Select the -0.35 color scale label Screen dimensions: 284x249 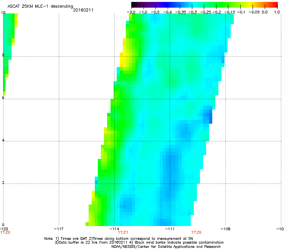(x=181, y=12)
